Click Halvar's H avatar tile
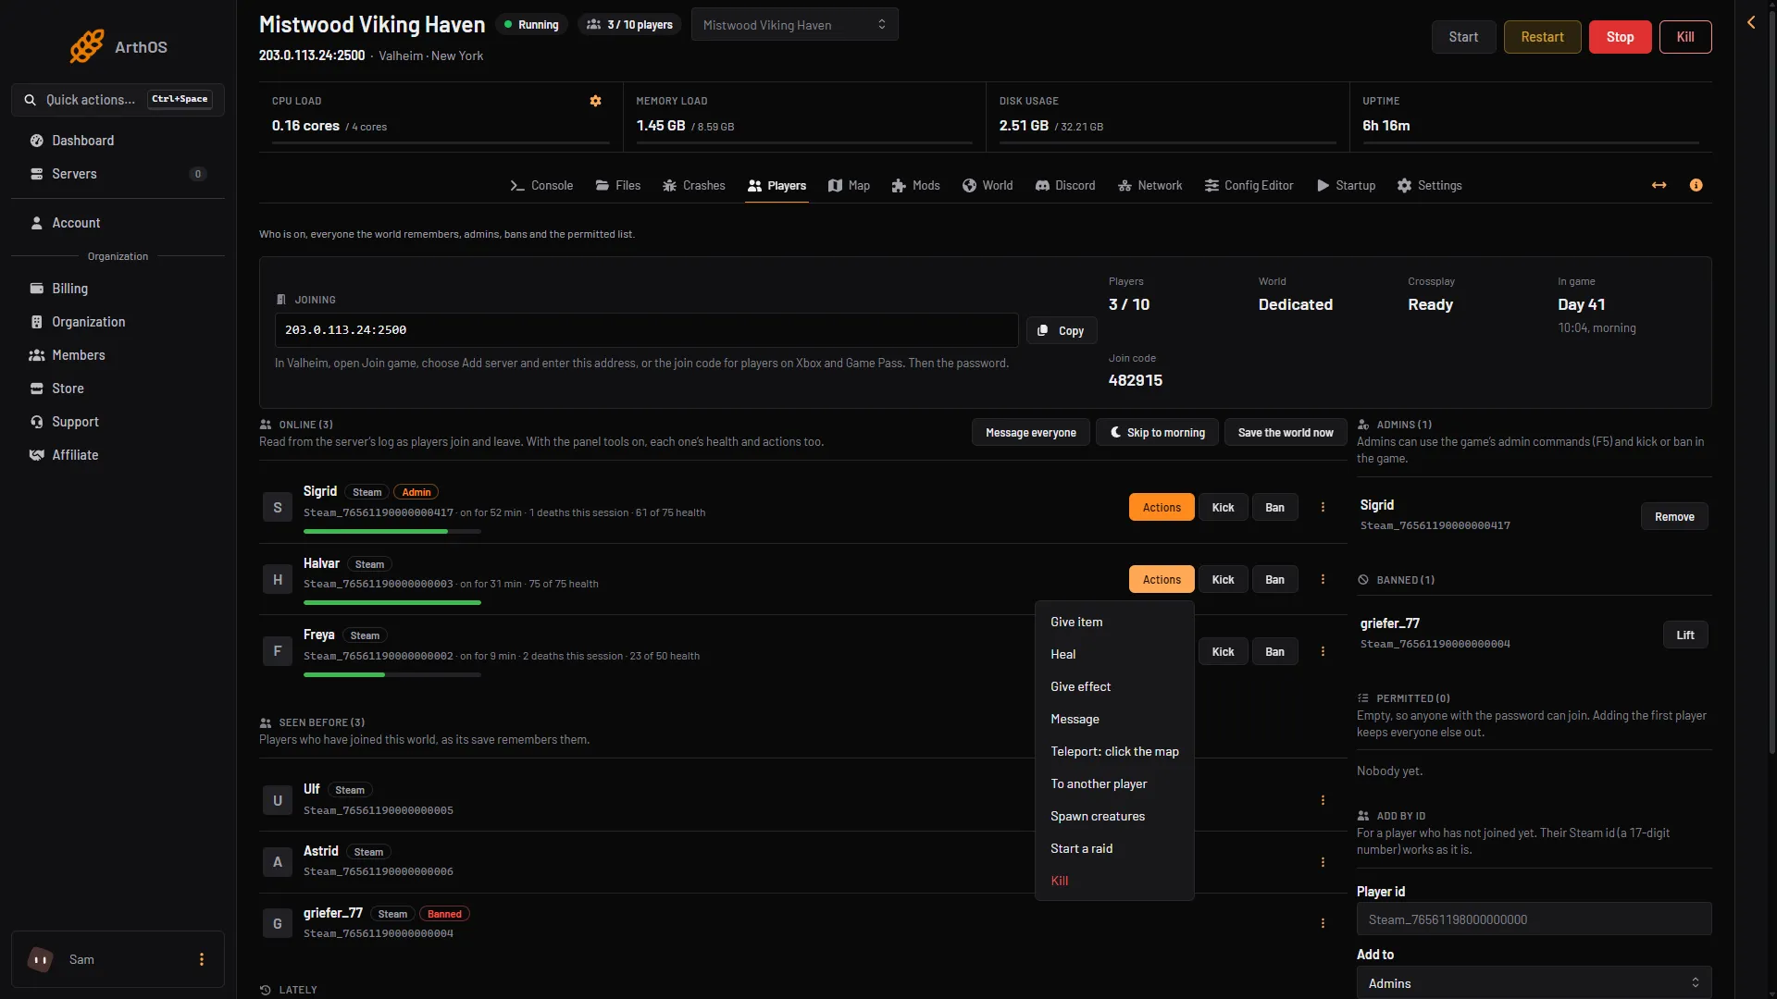Viewport: 1777px width, 999px height. pyautogui.click(x=278, y=579)
